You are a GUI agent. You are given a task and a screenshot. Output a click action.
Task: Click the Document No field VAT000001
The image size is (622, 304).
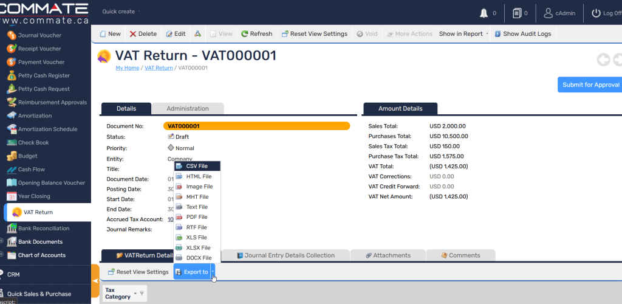[x=257, y=126]
